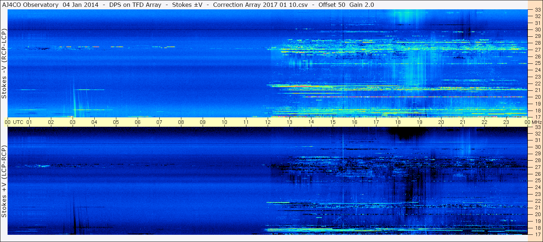Click the Stokes +V (LCP-RCP) spectrogram panel
This screenshot has height=242, width=543.
(x=268, y=181)
